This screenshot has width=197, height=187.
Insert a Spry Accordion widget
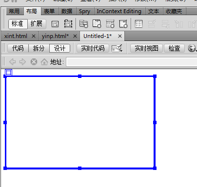click(x=110, y=24)
